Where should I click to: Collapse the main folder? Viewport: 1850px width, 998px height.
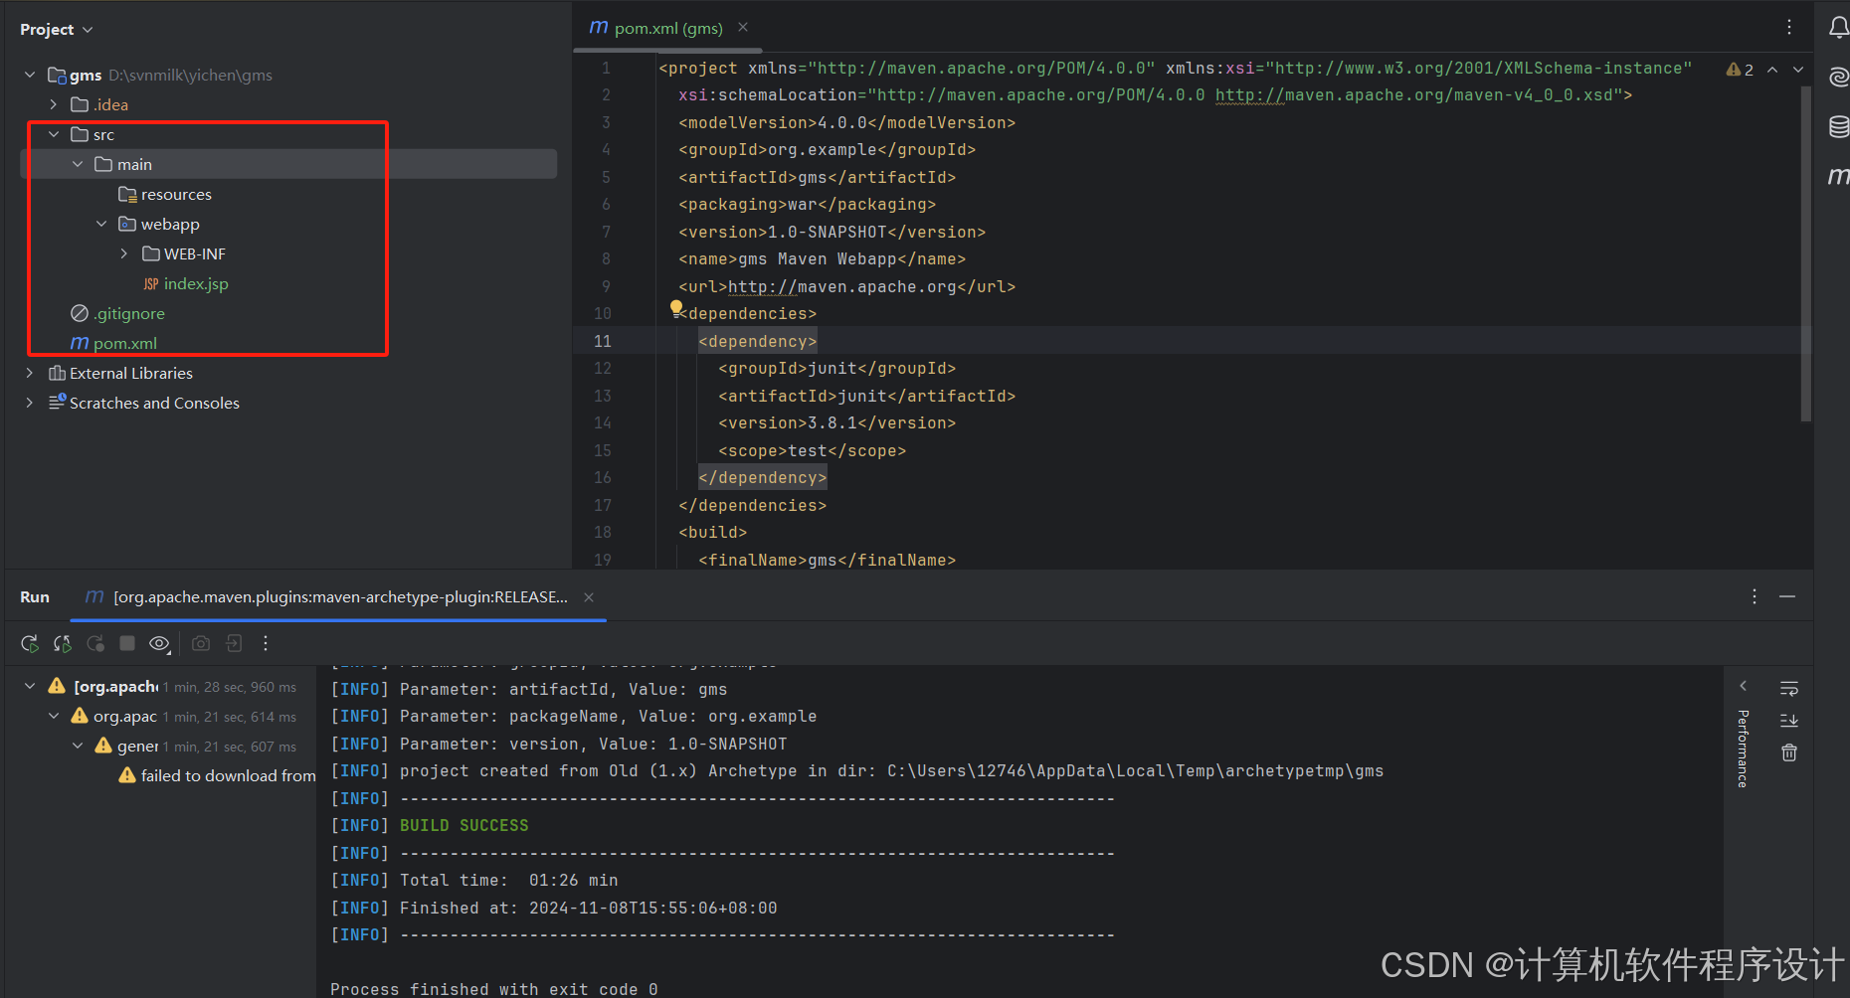click(x=78, y=164)
